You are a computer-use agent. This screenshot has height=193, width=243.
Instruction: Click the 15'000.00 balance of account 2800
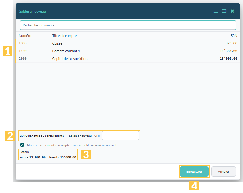(229, 59)
